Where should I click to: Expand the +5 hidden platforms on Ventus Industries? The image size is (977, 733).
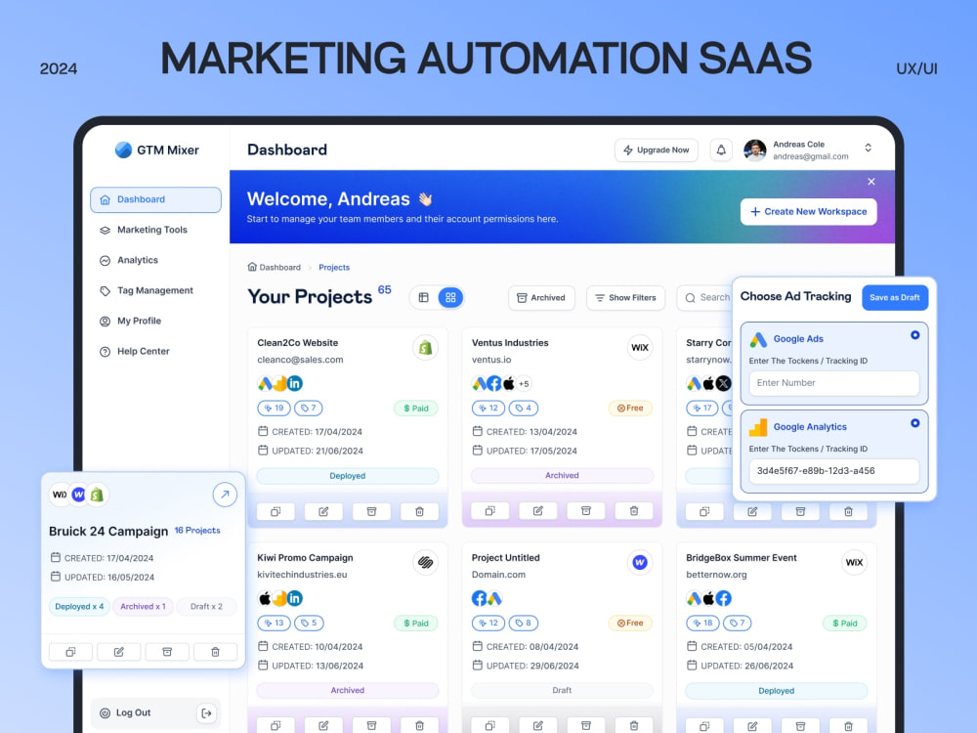522,384
